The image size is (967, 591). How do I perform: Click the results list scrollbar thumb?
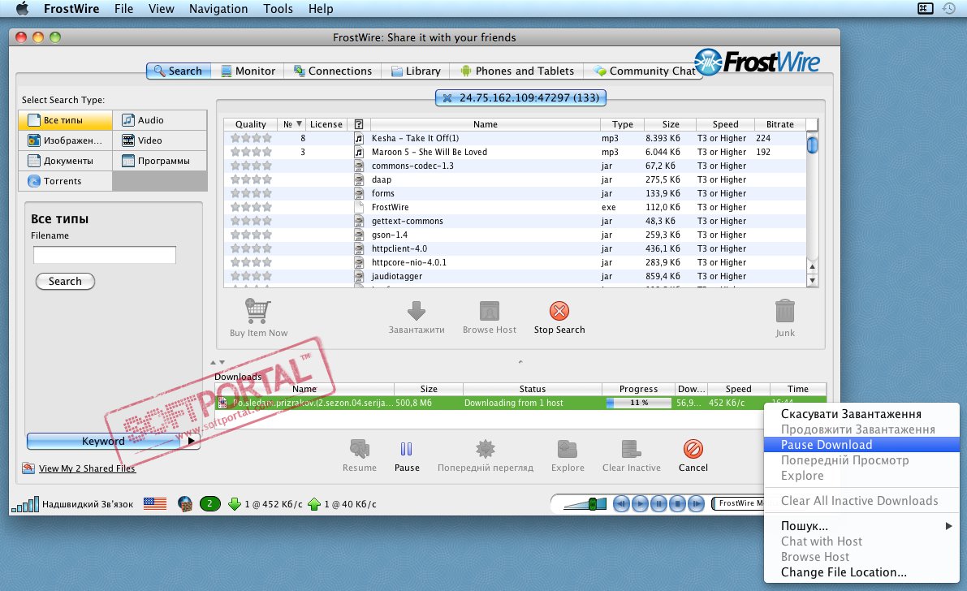point(812,145)
